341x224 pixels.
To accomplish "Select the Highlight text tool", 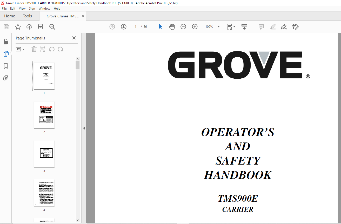I will pyautogui.click(x=272, y=27).
